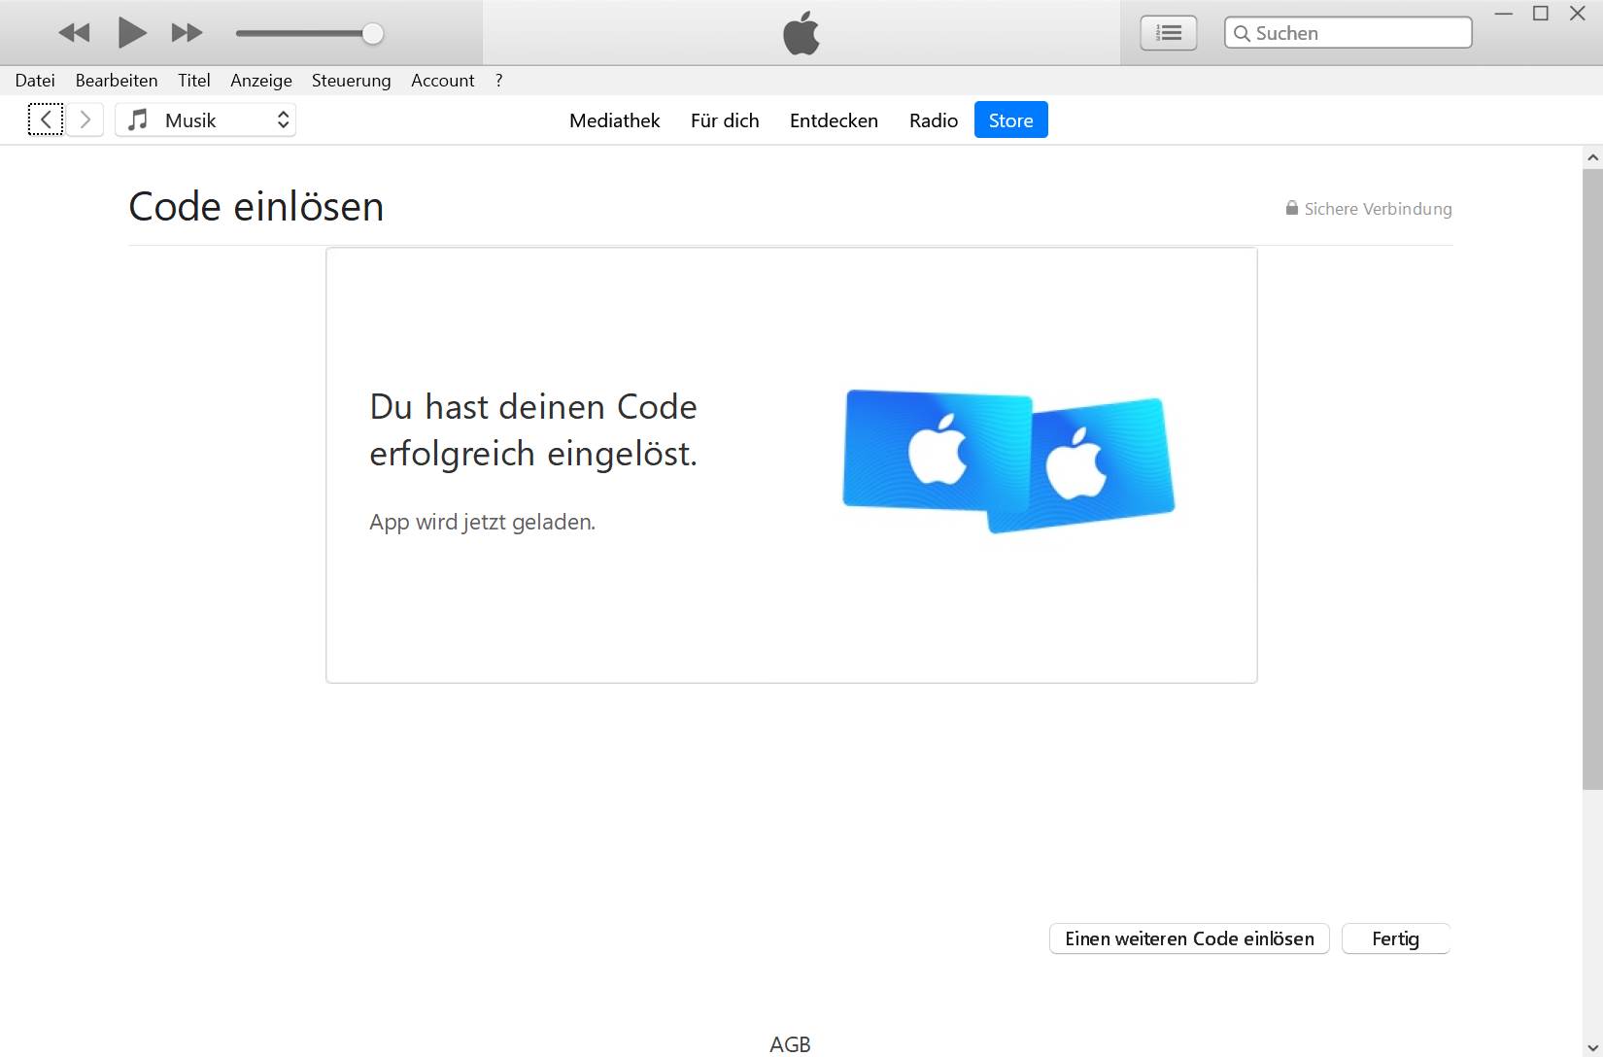
Task: Open the list view icon near search
Action: coord(1168,33)
